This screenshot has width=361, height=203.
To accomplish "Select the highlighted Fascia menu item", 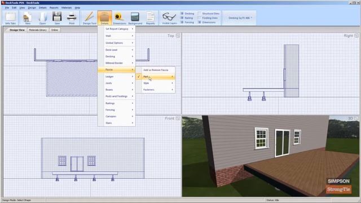I will click(117, 70).
